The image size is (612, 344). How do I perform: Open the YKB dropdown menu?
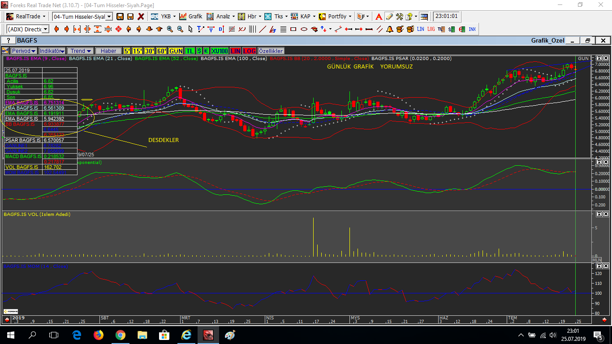(x=163, y=17)
